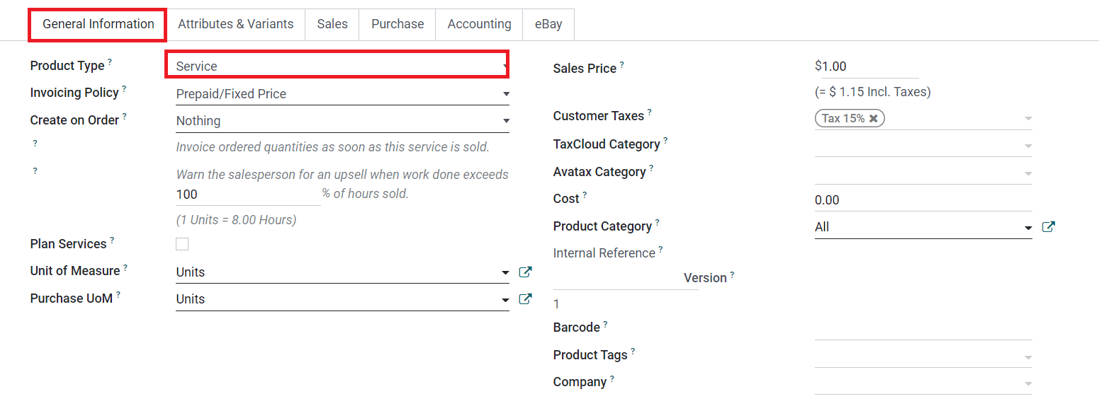Viewport: 1099px width, 406px height.
Task: Enable the Plan Services checkbox
Action: pyautogui.click(x=182, y=244)
